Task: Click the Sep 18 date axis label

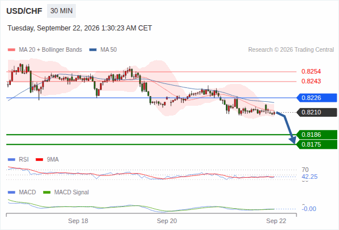Action: tap(78, 221)
